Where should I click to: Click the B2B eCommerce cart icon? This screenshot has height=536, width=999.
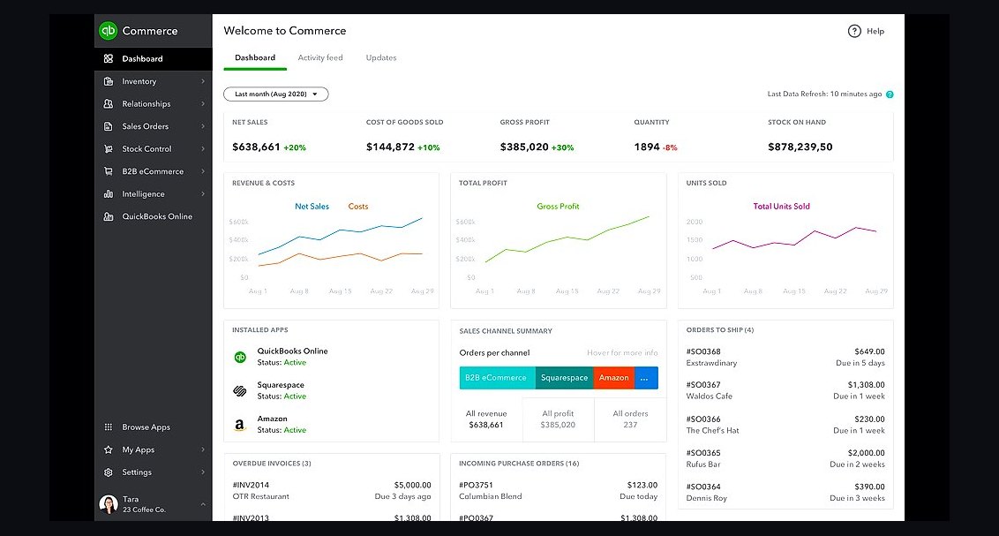pyautogui.click(x=109, y=171)
